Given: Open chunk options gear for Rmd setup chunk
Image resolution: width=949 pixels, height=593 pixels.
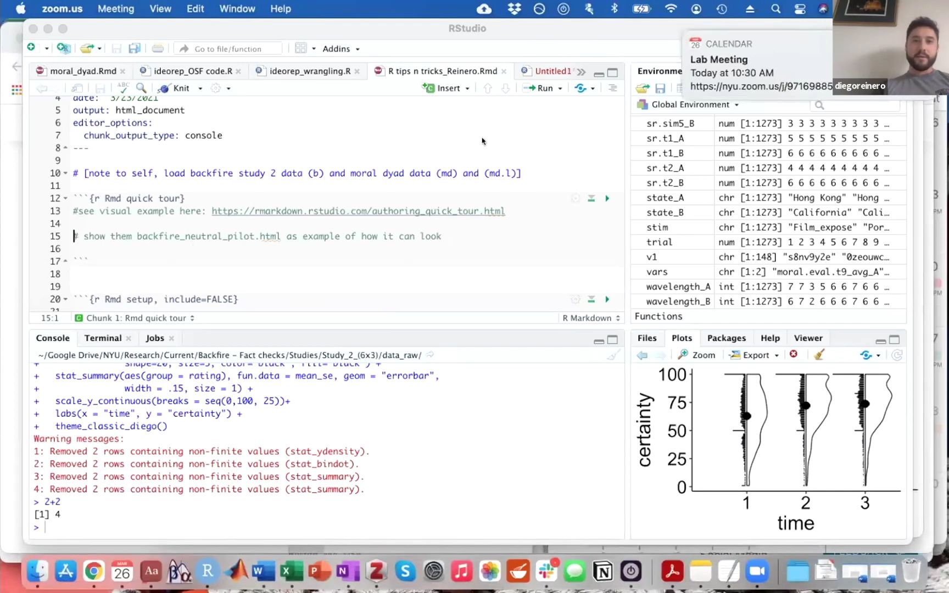Looking at the screenshot, I should pos(575,299).
